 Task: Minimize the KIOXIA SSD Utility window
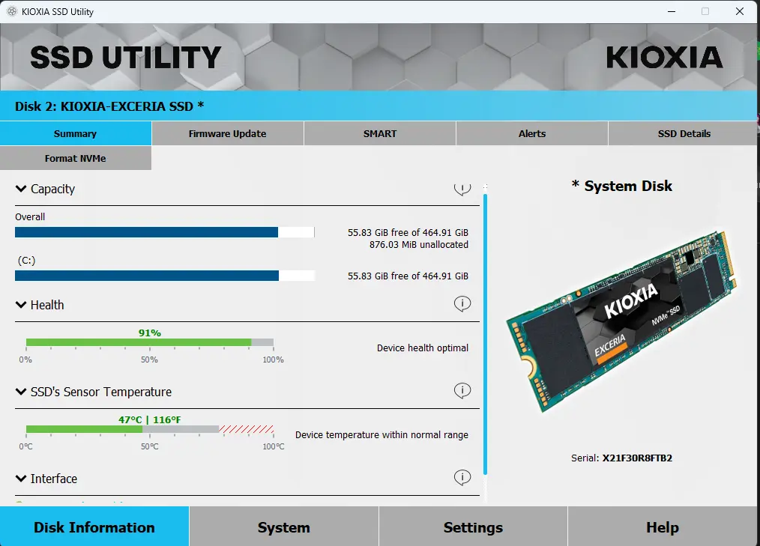672,11
